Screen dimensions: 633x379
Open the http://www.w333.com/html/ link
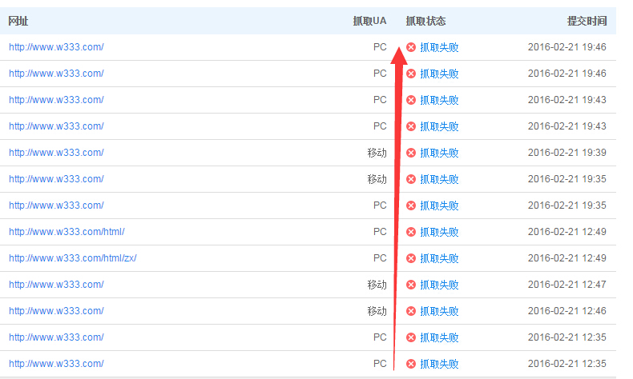[x=67, y=232]
